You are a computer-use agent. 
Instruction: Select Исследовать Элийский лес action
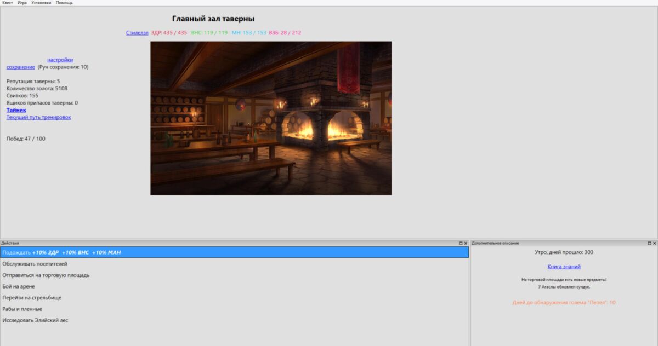tap(35, 320)
